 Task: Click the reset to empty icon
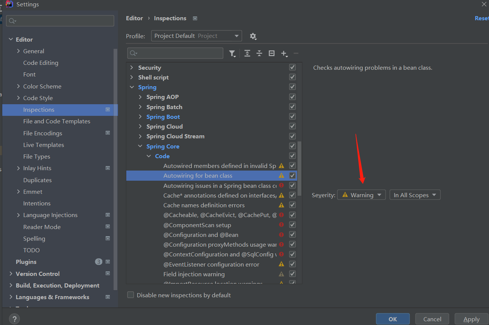[x=272, y=54]
